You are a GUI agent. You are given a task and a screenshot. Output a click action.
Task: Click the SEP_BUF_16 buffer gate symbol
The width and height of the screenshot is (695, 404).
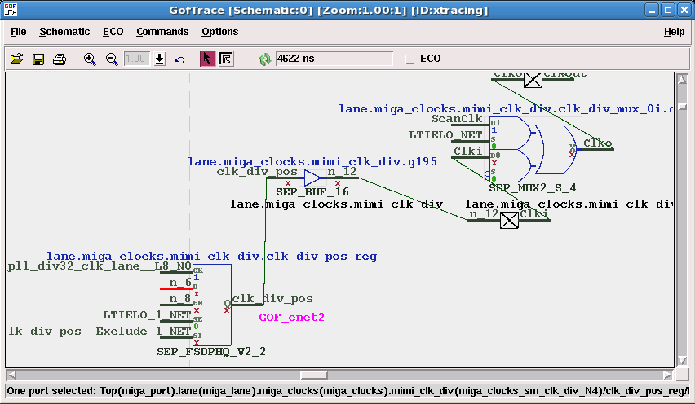click(314, 178)
